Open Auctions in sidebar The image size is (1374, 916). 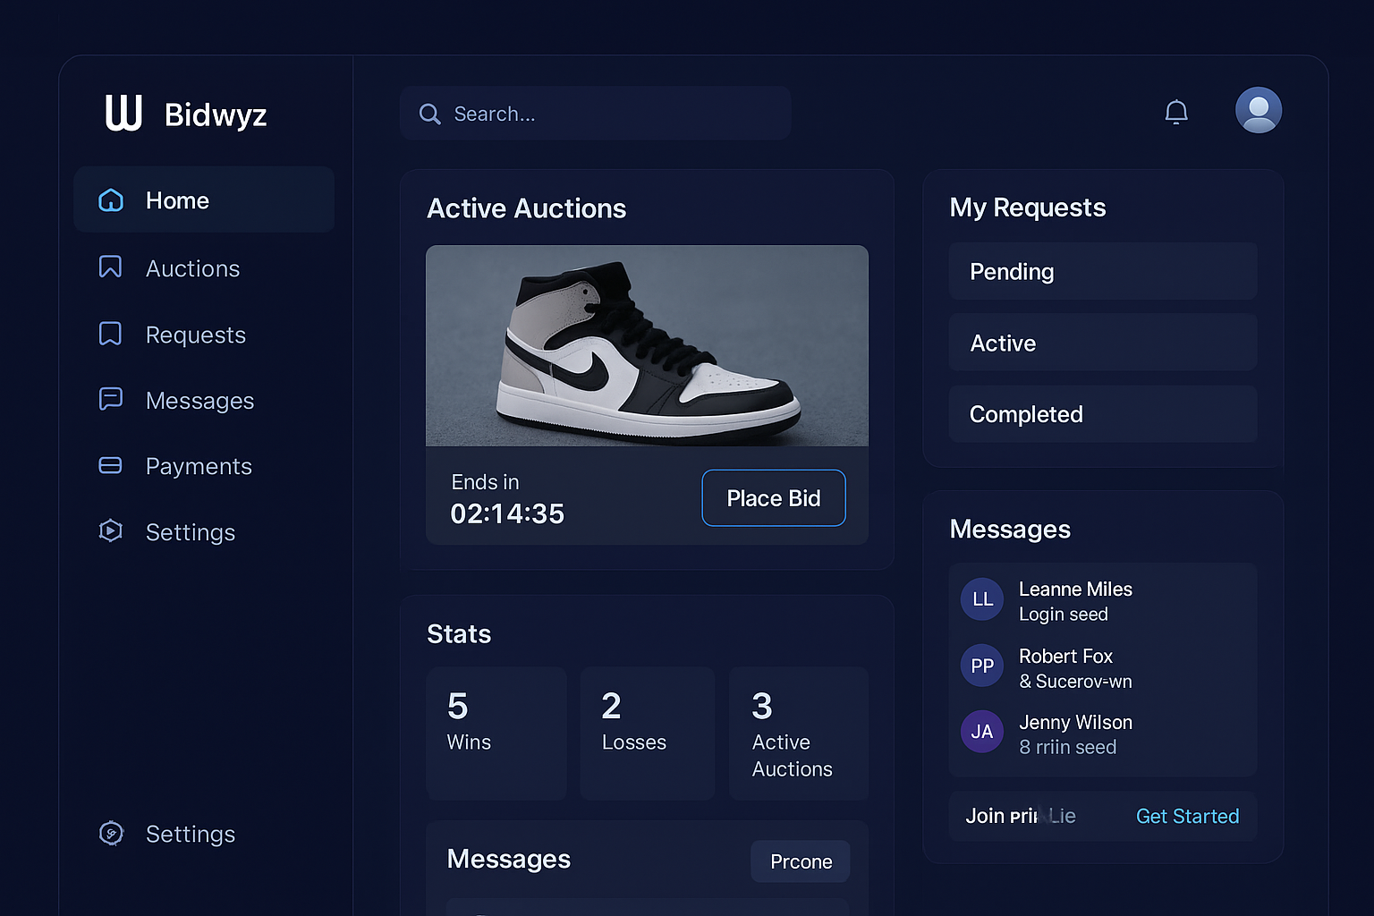tap(192, 268)
